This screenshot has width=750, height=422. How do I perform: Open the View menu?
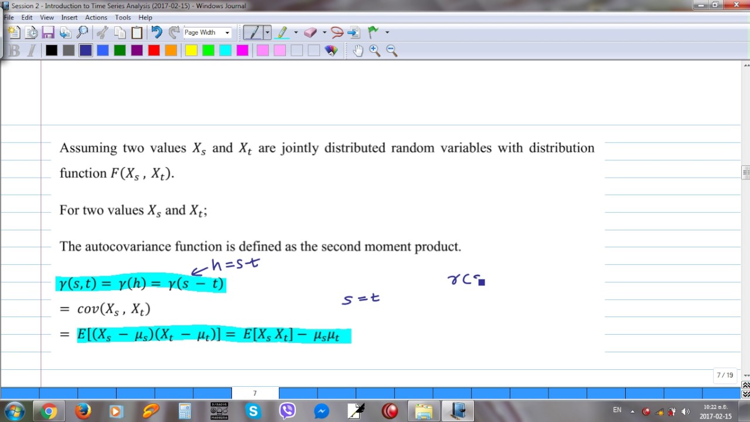[x=47, y=18]
